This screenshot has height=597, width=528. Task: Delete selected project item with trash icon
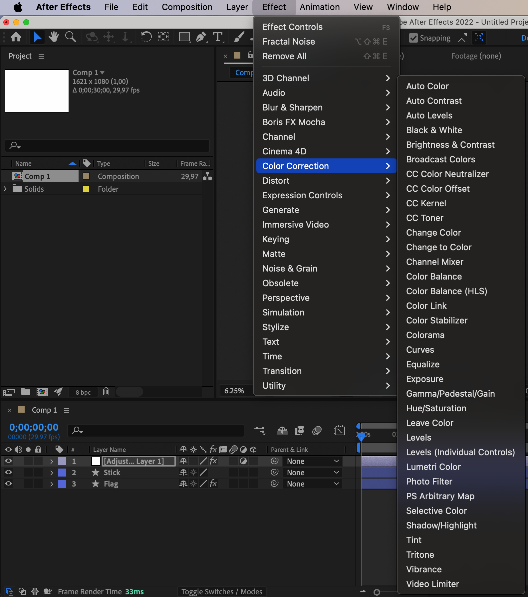pos(106,392)
